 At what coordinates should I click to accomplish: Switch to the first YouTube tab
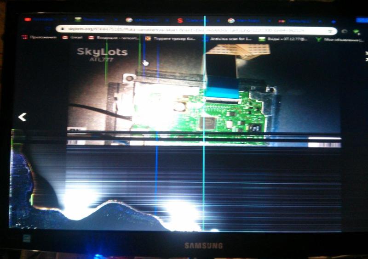(x=42, y=19)
